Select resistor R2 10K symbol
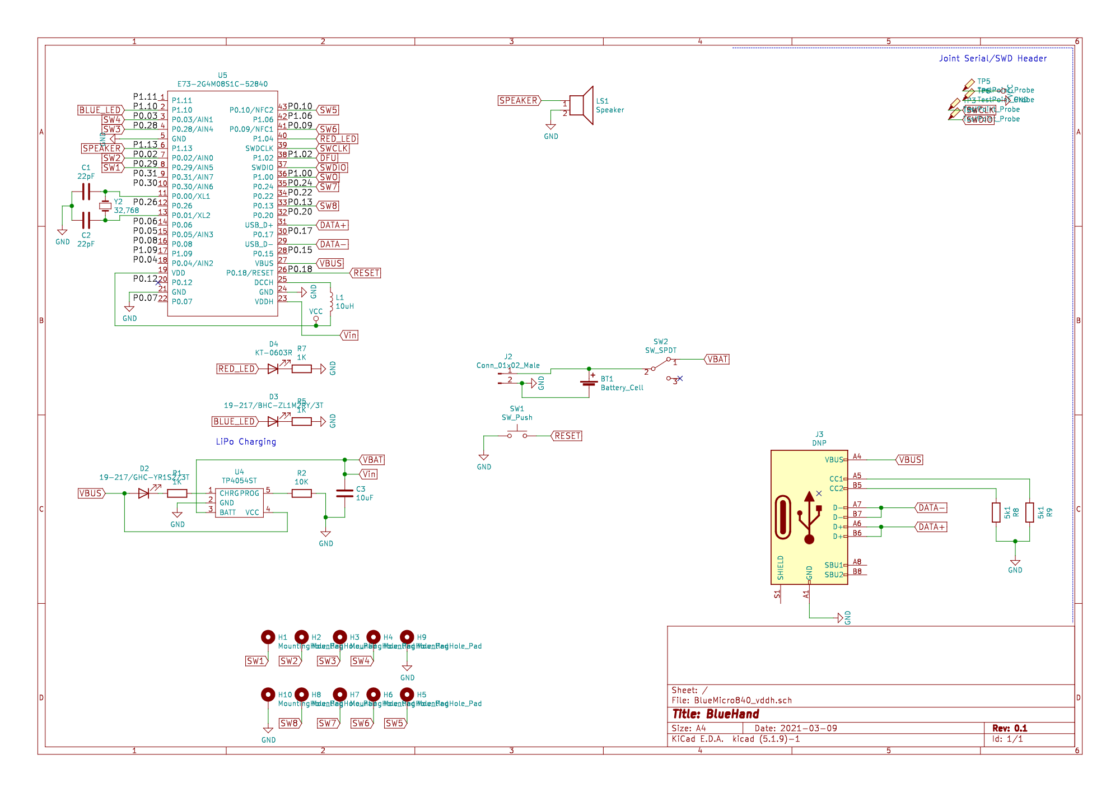 tap(302, 493)
